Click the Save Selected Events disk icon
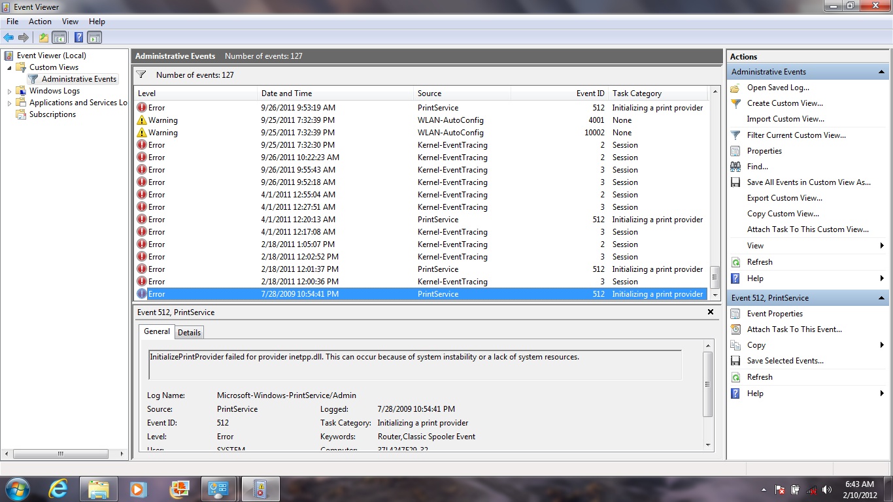Screen dimensions: 893x502 pyautogui.click(x=735, y=361)
